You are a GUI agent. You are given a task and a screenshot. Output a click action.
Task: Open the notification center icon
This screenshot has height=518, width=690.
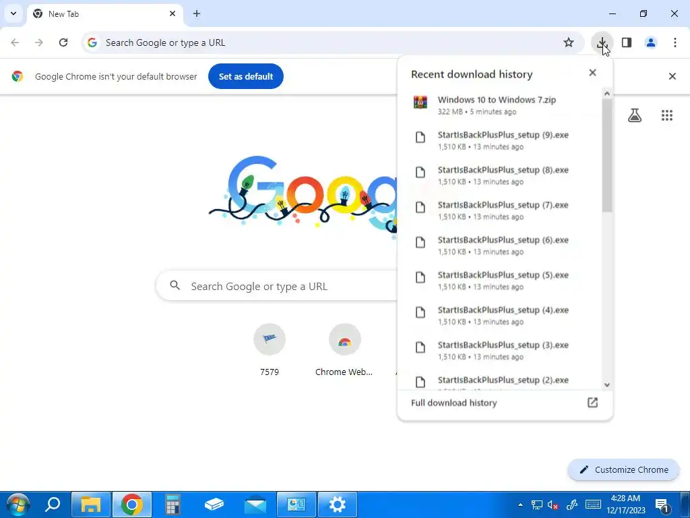662,505
